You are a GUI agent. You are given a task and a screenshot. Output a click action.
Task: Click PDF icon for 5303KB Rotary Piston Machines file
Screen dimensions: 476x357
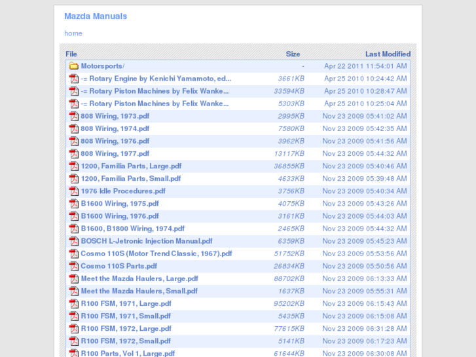[x=73, y=103]
